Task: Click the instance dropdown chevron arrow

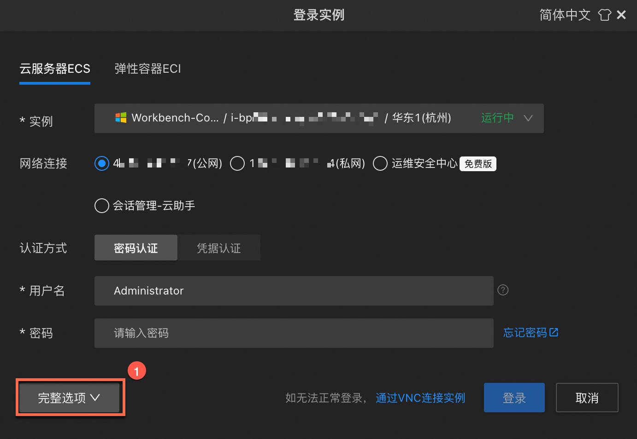Action: point(528,118)
